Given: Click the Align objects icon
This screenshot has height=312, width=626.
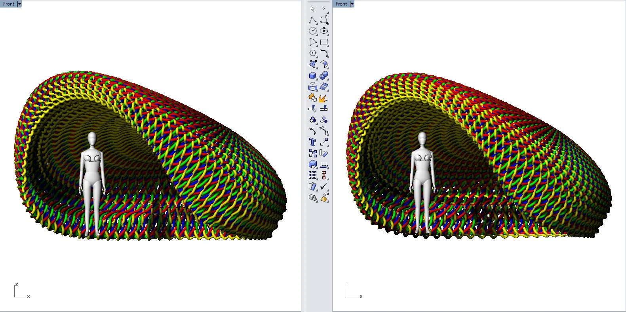Looking at the screenshot, I should click(324, 175).
